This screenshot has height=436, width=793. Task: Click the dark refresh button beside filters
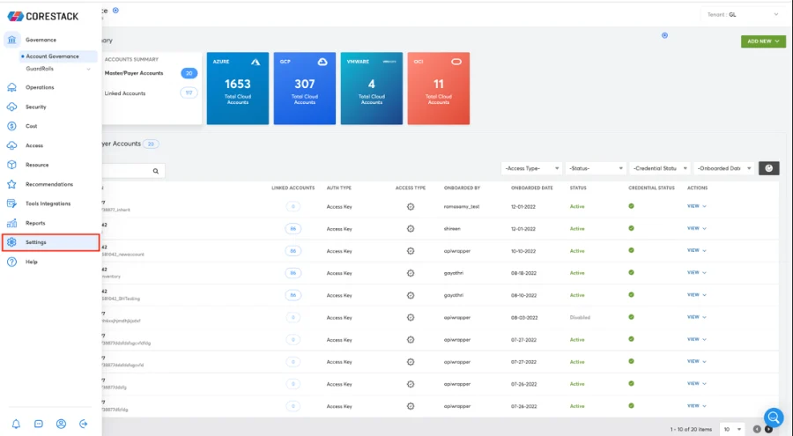[x=768, y=167]
